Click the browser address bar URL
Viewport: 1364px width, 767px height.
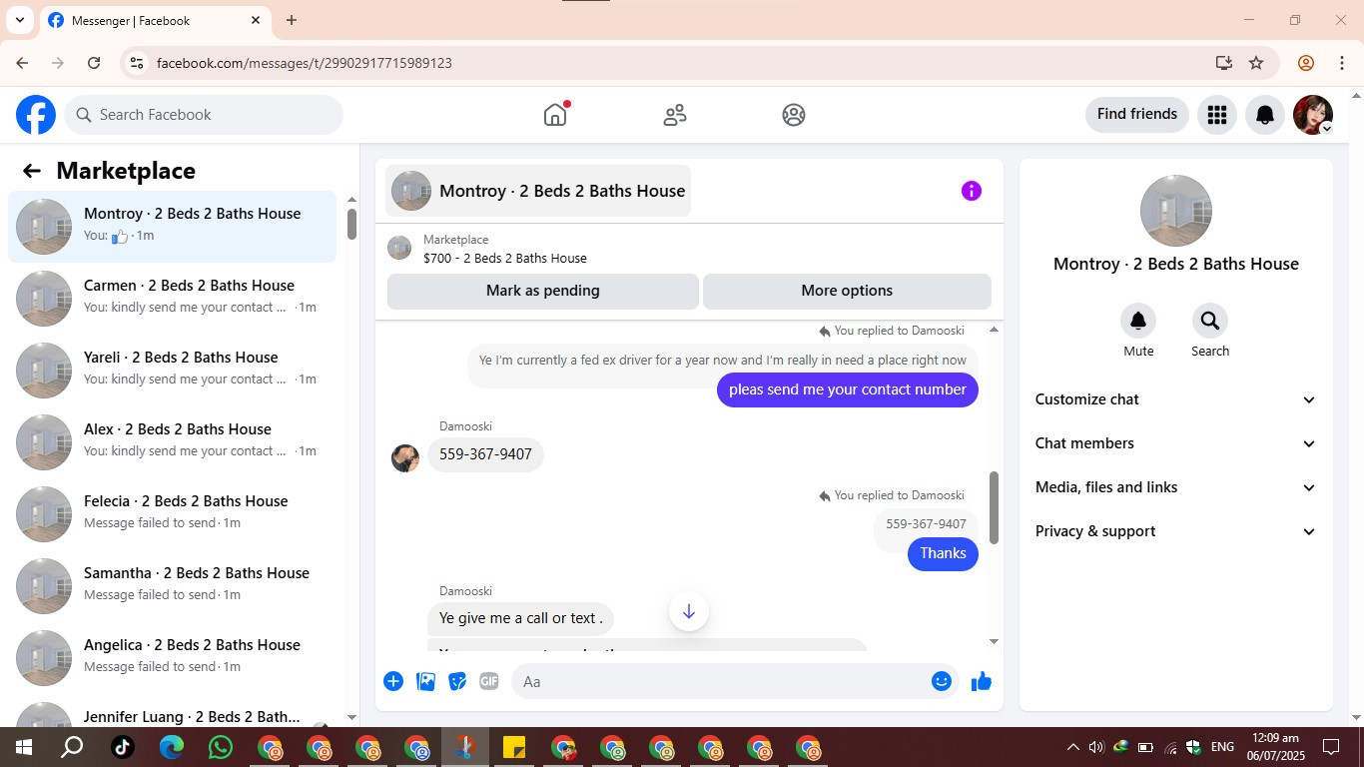coord(305,63)
